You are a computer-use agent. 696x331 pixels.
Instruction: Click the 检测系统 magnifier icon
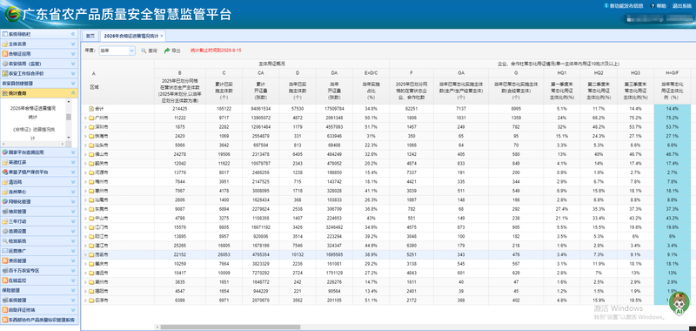coord(5,240)
